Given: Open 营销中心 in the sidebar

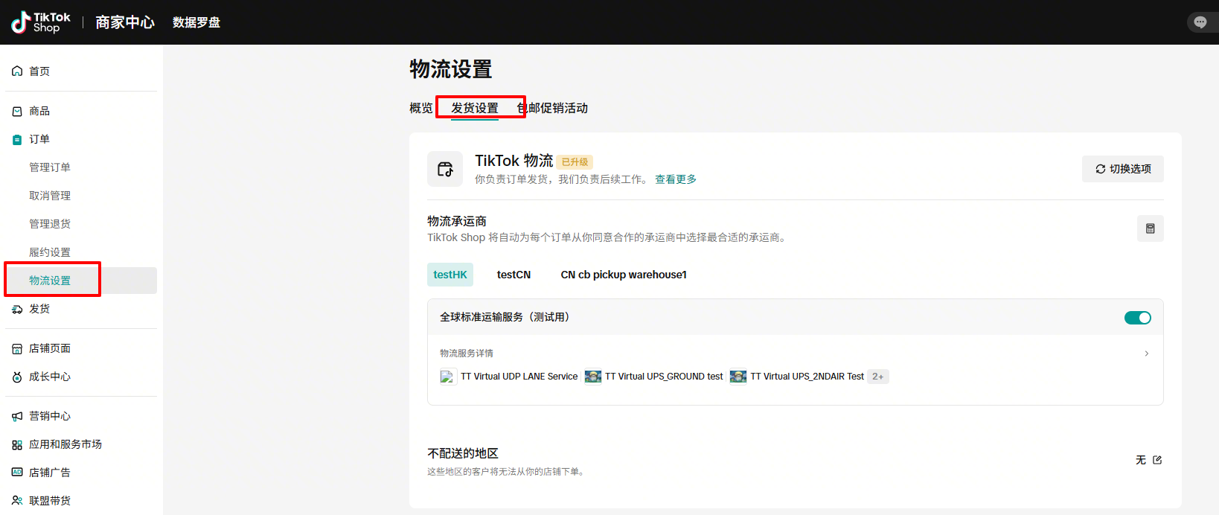Looking at the screenshot, I should pyautogui.click(x=49, y=416).
